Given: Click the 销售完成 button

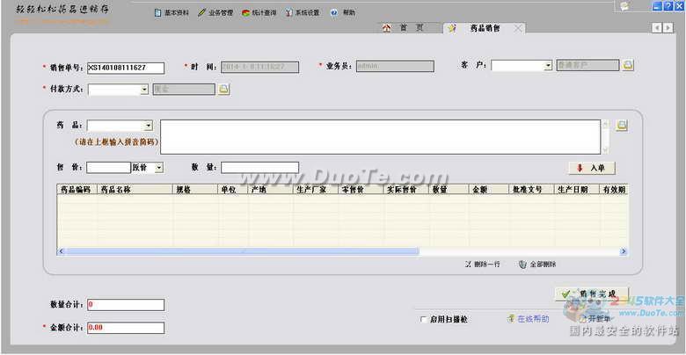Looking at the screenshot, I should [592, 293].
